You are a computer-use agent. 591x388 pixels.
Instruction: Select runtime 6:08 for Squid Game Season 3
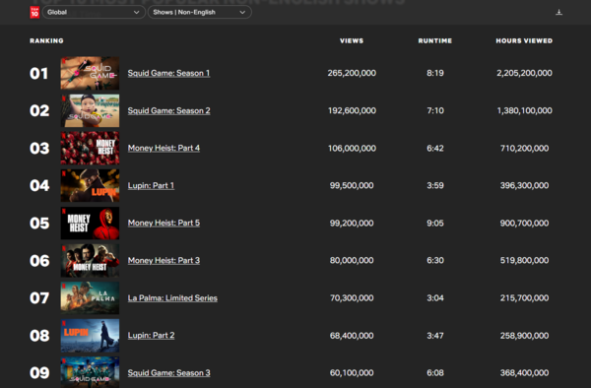[435, 373]
